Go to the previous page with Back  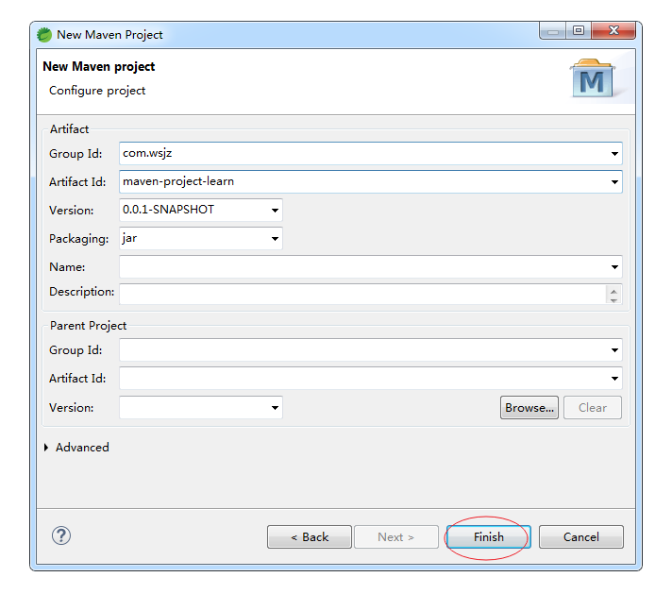[310, 536]
